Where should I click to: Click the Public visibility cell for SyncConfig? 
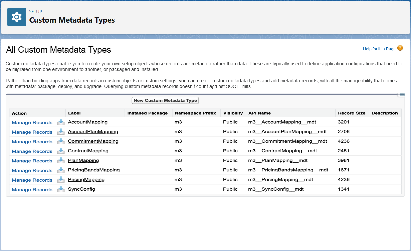(230, 189)
